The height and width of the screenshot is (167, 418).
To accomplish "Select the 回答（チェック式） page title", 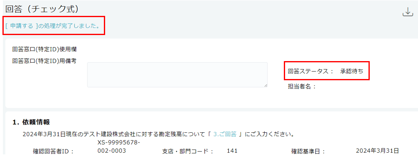I will coord(42,9).
